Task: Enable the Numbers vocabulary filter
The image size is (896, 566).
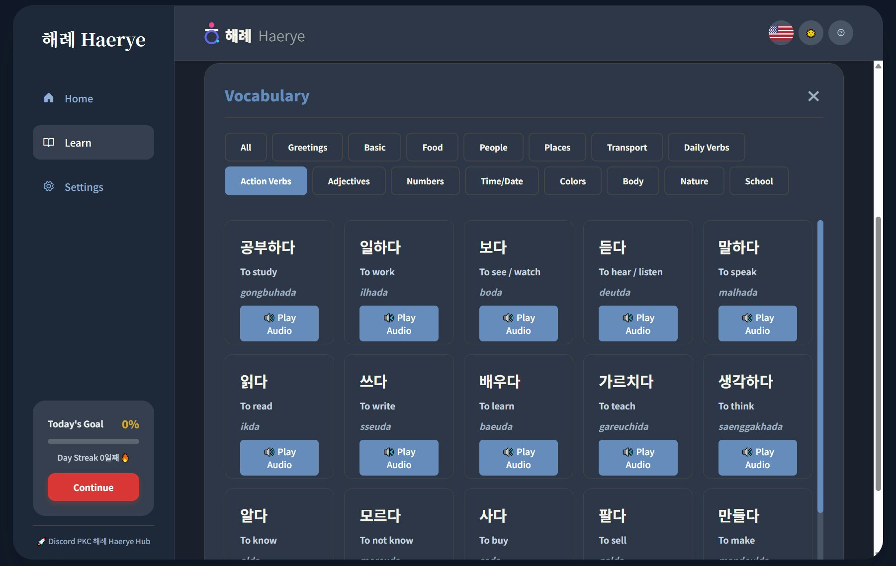Action: (x=425, y=181)
